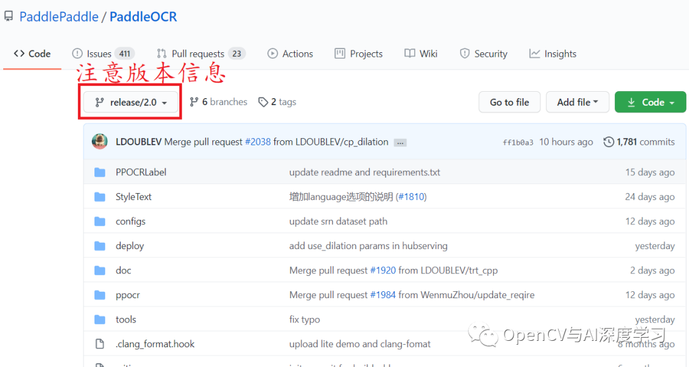Open the PPOCRLabel folder
Screen dimensions: 689x367
coord(141,172)
